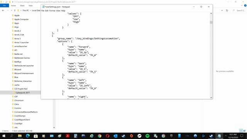Screen dimensions: 247x139
Task: Select Bethesda.net Launcher folder
Action: pyautogui.click(x=24, y=66)
